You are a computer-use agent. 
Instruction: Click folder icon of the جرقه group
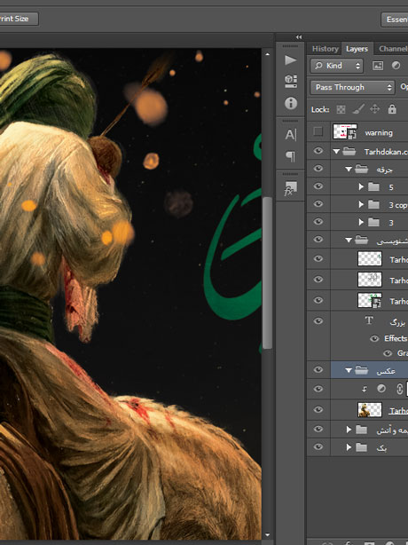click(362, 169)
